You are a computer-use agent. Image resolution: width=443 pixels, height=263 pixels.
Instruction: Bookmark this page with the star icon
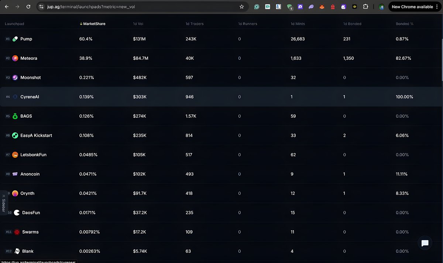[241, 7]
